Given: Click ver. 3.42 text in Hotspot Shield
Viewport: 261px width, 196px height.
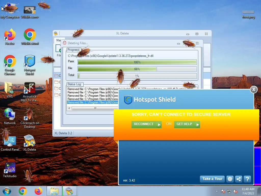Looking at the screenshot, I should tap(129, 180).
